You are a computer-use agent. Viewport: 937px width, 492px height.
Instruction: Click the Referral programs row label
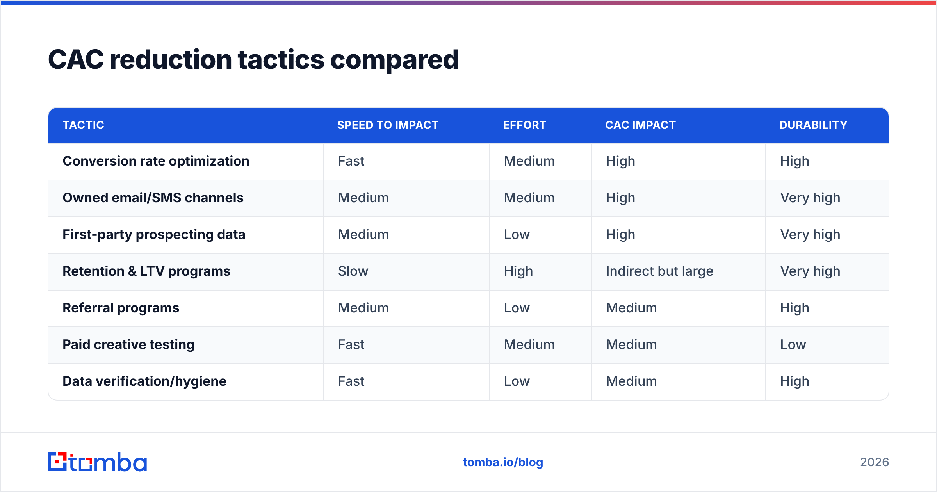[x=121, y=308]
